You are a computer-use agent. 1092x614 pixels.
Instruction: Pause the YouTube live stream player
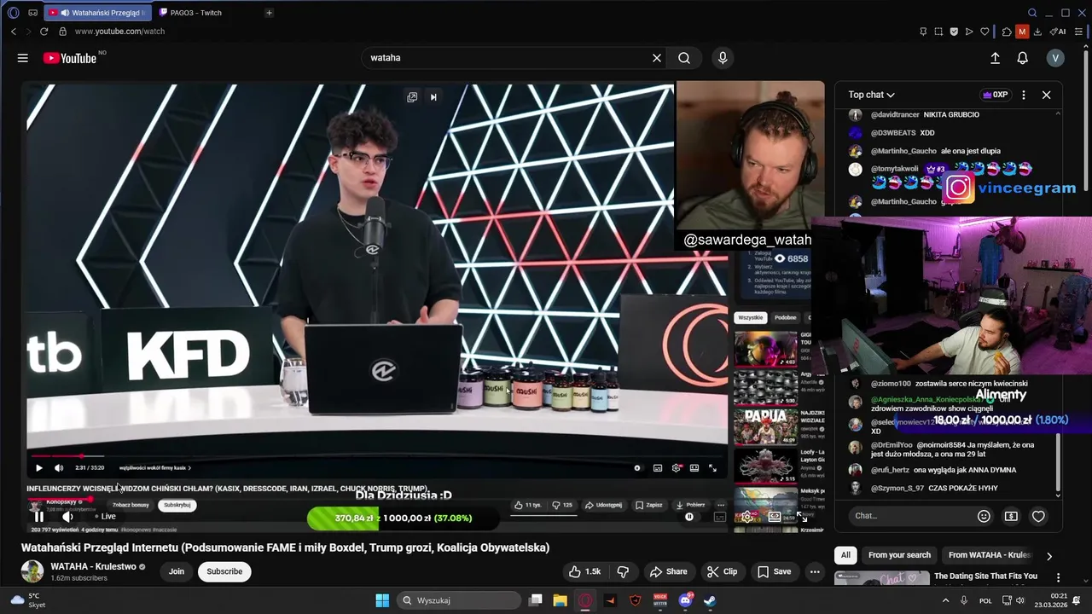tap(38, 516)
